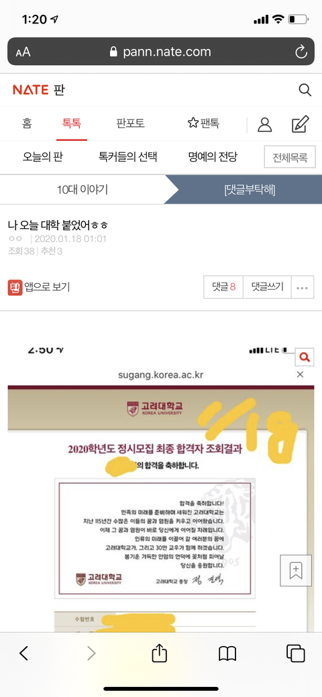Zoom image with red magnifier icon
The image size is (322, 697).
(305, 356)
